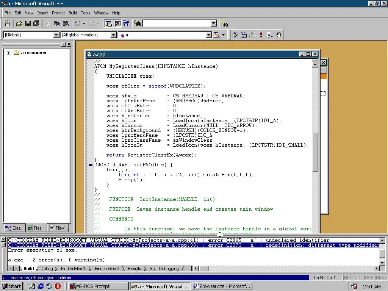Expand the 'a resources' tree node
This screenshot has height=291, width=388.
8,53
